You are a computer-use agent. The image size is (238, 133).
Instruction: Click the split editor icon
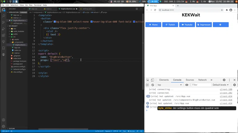click(x=137, y=9)
